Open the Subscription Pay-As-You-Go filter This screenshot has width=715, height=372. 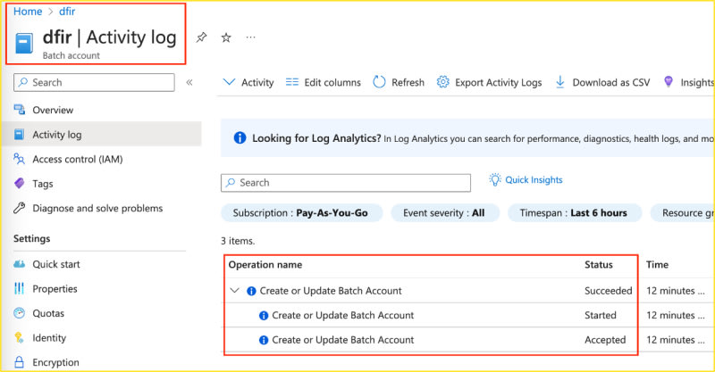(301, 213)
